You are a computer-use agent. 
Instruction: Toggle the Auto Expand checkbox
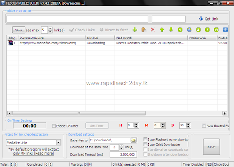coord(204,125)
